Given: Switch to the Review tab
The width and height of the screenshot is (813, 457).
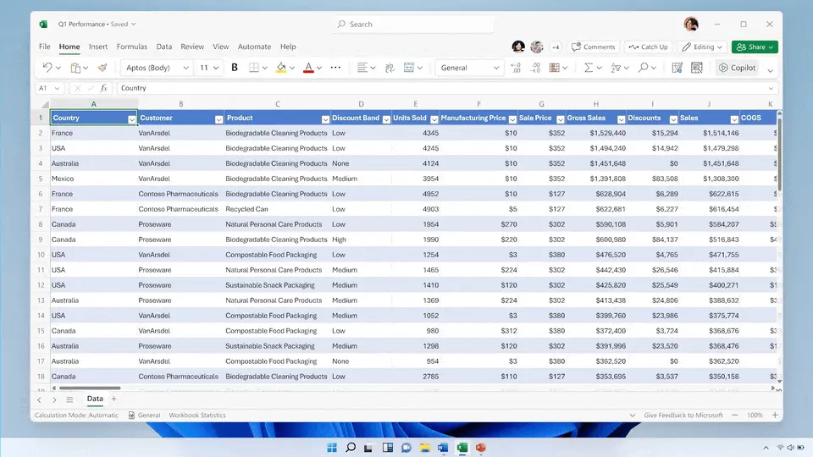Looking at the screenshot, I should (192, 47).
